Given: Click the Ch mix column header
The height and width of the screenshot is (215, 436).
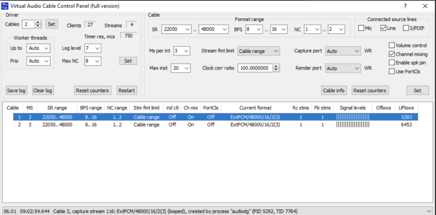Looking at the screenshot, I should pos(191,108).
